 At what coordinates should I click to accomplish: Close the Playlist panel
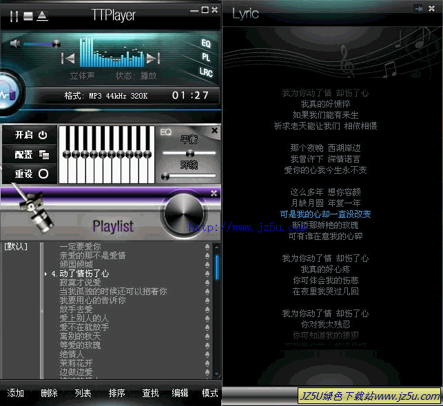pos(214,194)
